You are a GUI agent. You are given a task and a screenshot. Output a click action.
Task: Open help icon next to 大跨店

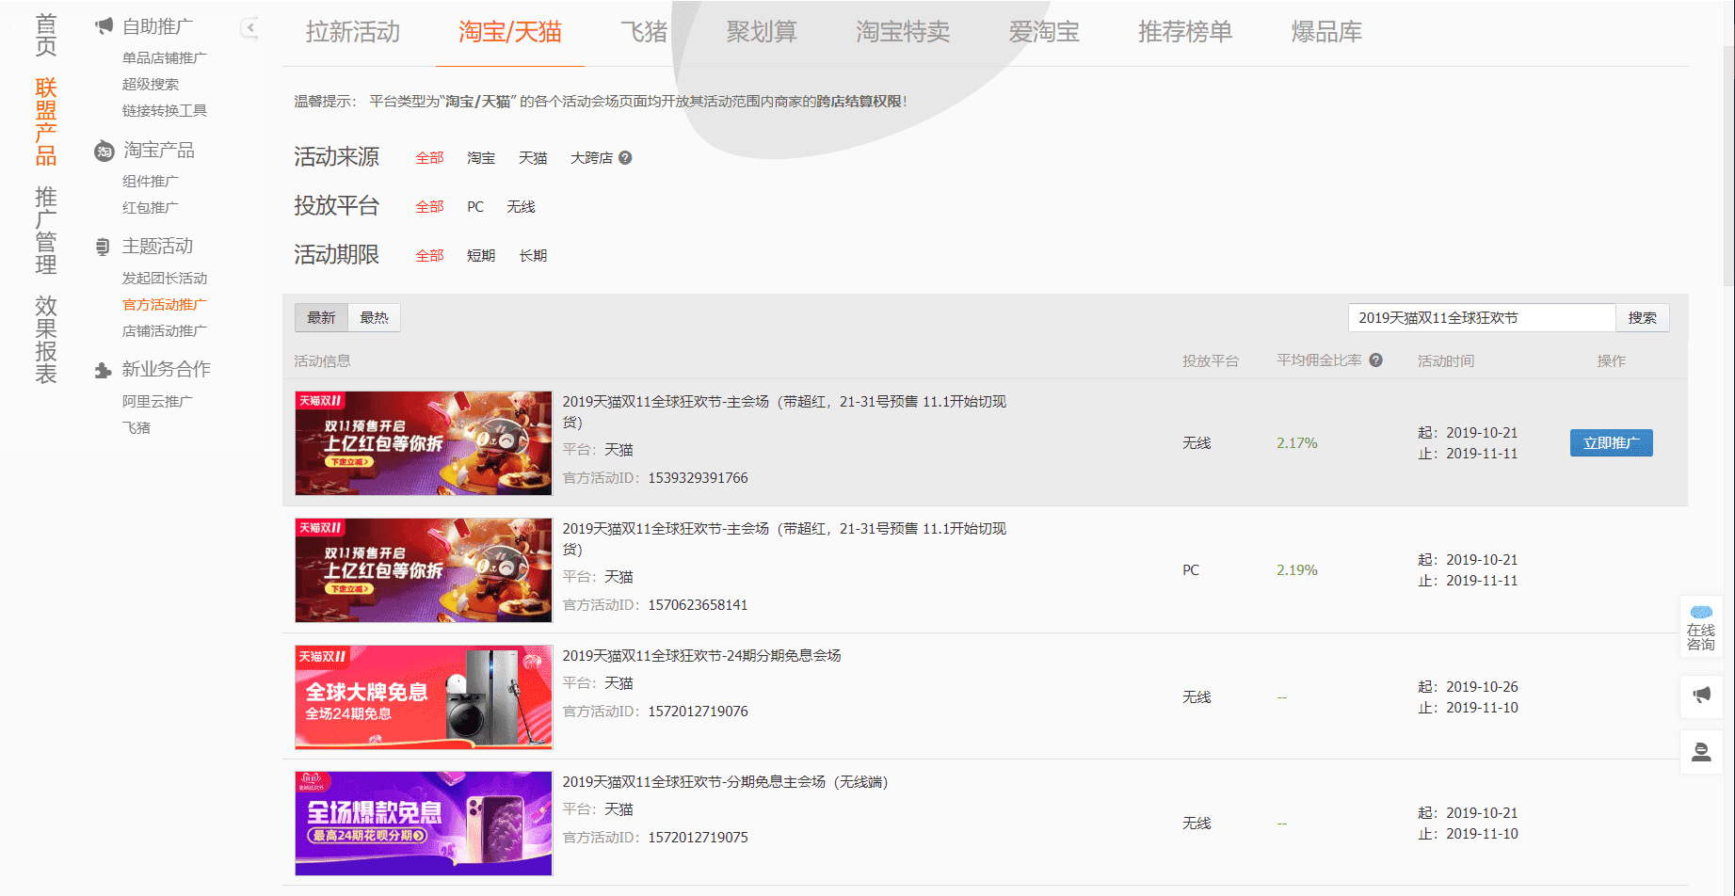pos(625,158)
